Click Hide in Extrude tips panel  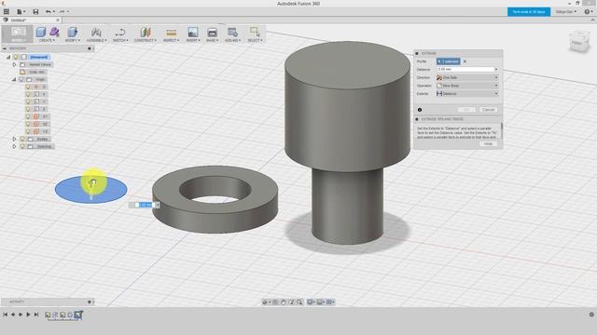pos(488,144)
